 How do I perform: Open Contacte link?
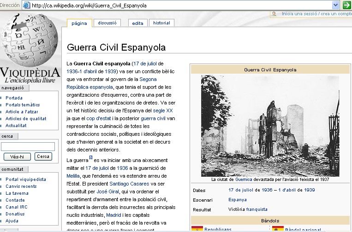coord(15,200)
